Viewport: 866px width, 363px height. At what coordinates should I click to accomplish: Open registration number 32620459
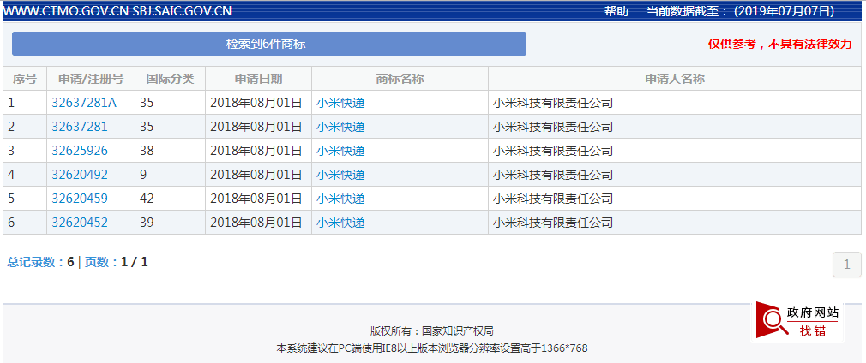tap(80, 199)
